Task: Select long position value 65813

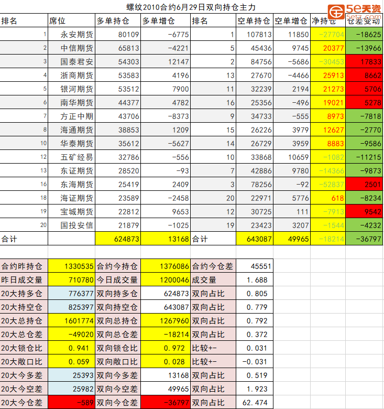Action: click(118, 48)
